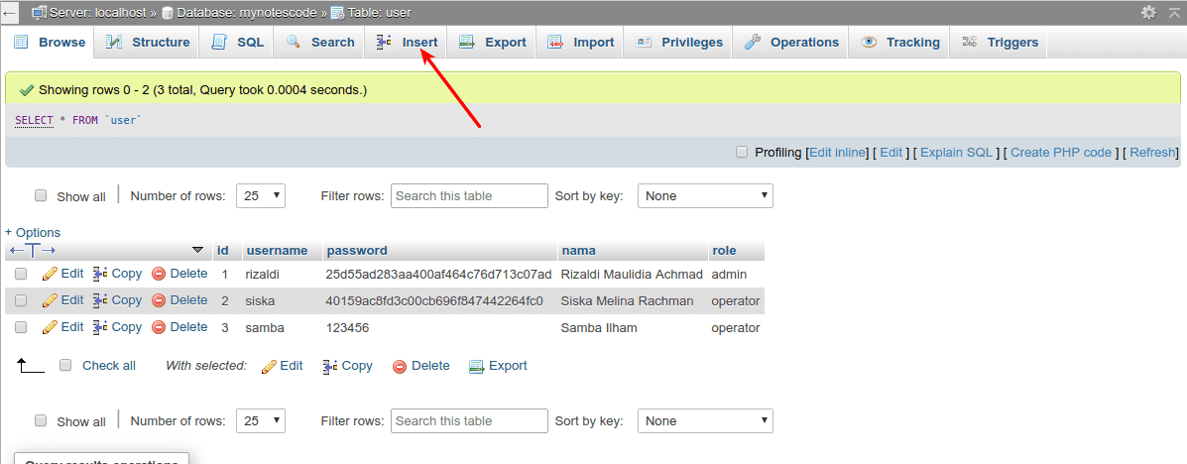
Task: Click the password cell value 123456
Action: point(347,328)
